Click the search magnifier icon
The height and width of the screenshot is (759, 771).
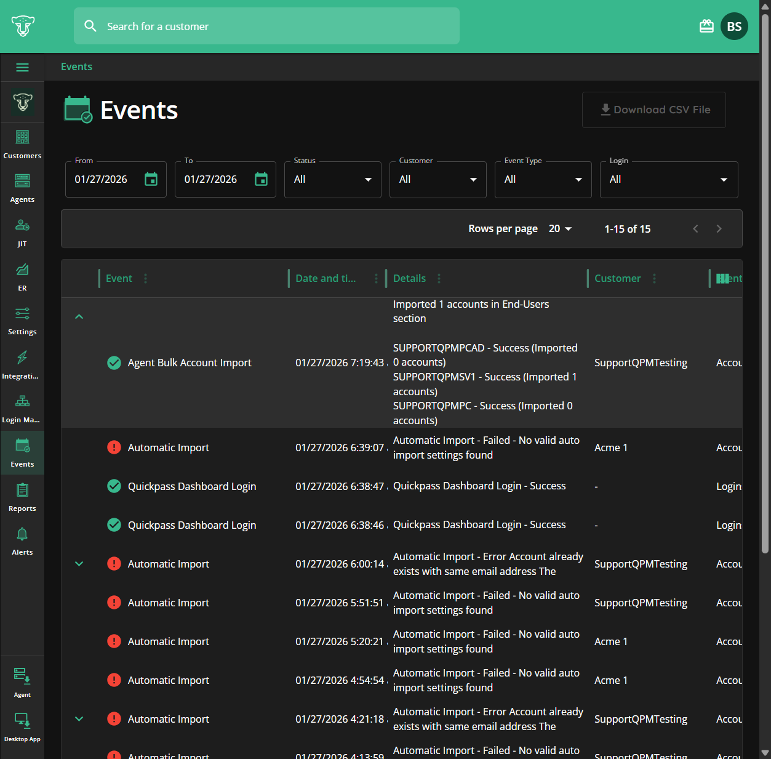[x=90, y=26]
